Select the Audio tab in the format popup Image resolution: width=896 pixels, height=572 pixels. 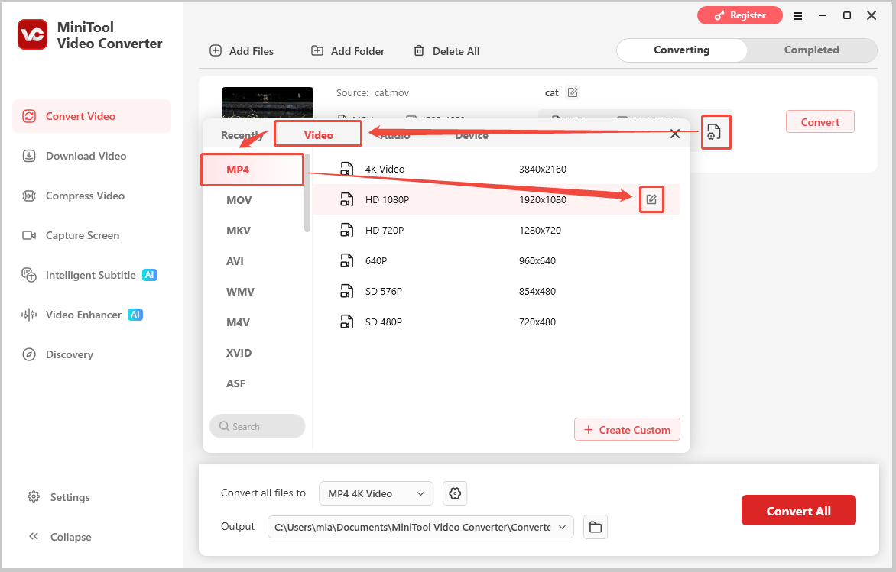tap(395, 135)
